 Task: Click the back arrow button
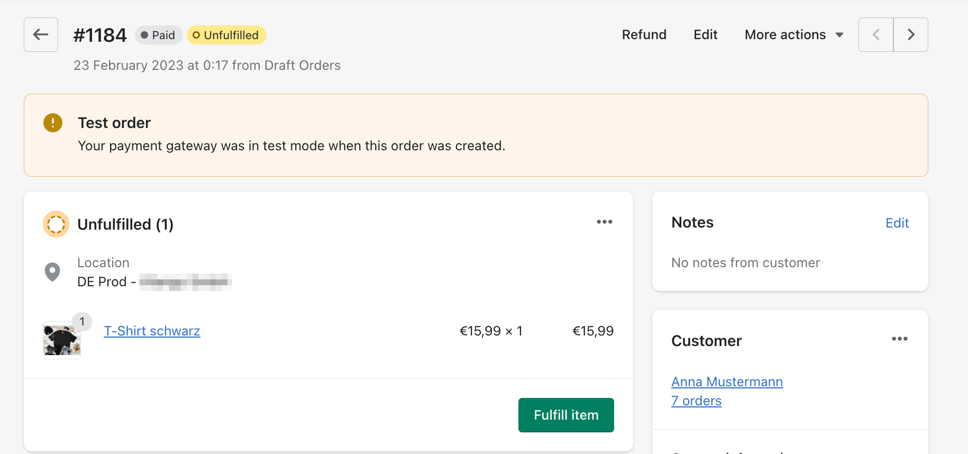coord(41,35)
